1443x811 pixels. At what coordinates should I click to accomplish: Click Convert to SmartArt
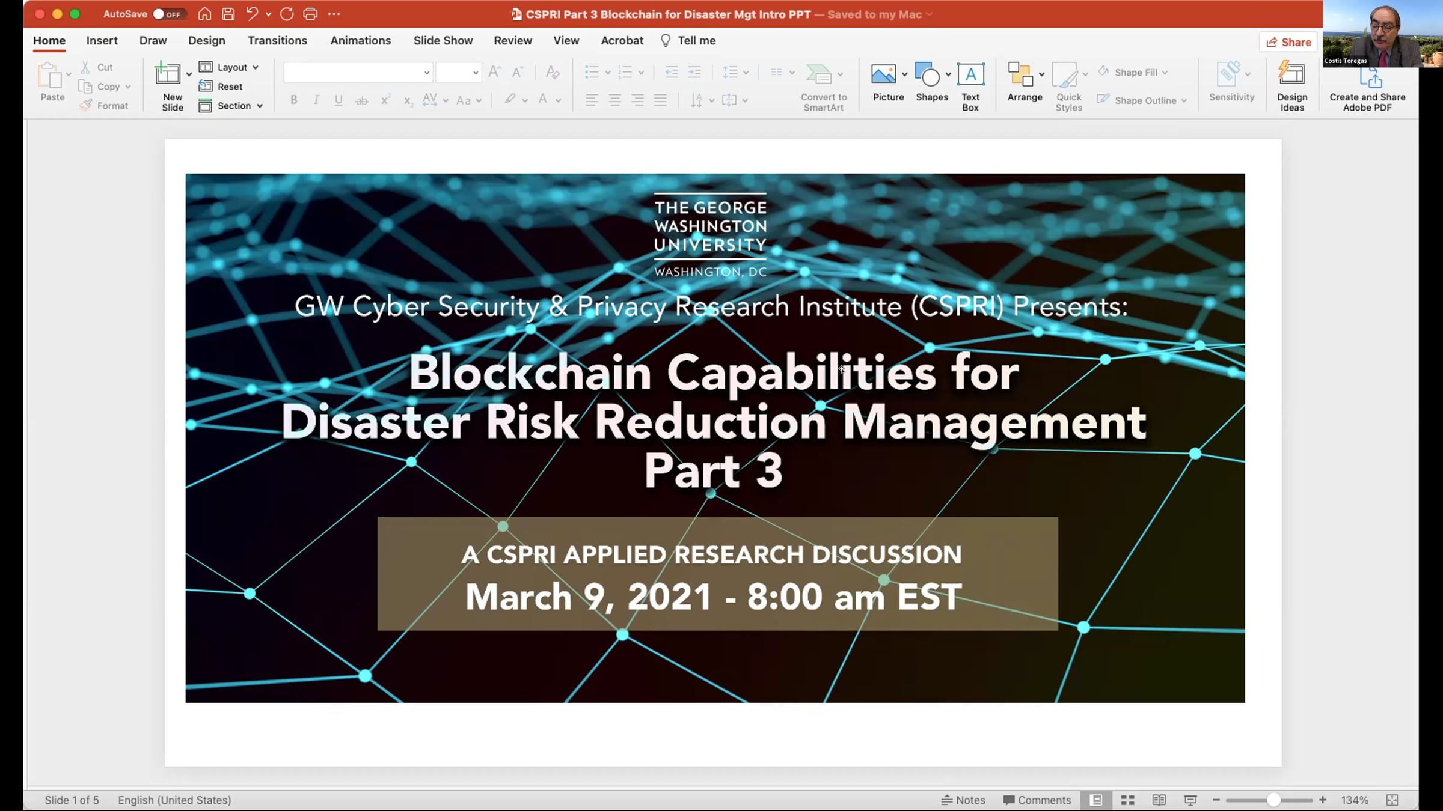(823, 87)
